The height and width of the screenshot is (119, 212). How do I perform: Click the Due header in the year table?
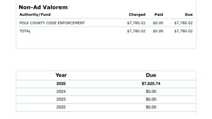[x=151, y=75]
